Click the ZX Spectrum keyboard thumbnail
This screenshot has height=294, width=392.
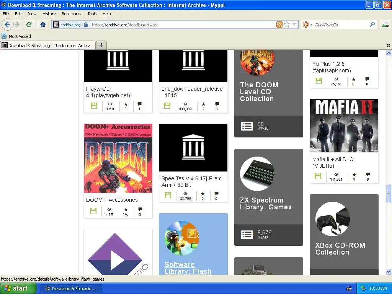pyautogui.click(x=257, y=174)
